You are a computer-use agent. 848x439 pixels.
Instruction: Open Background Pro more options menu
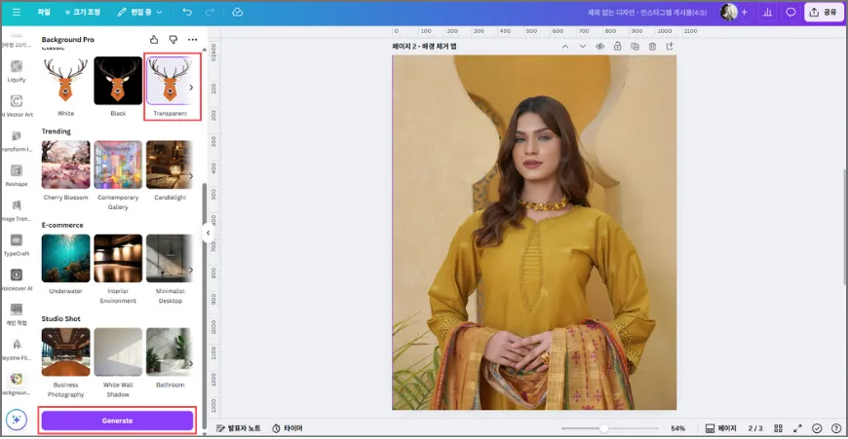(193, 39)
